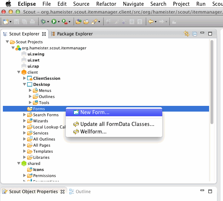Open dropdown arrow next to Run button
This screenshot has height=201, width=223.
59,22
